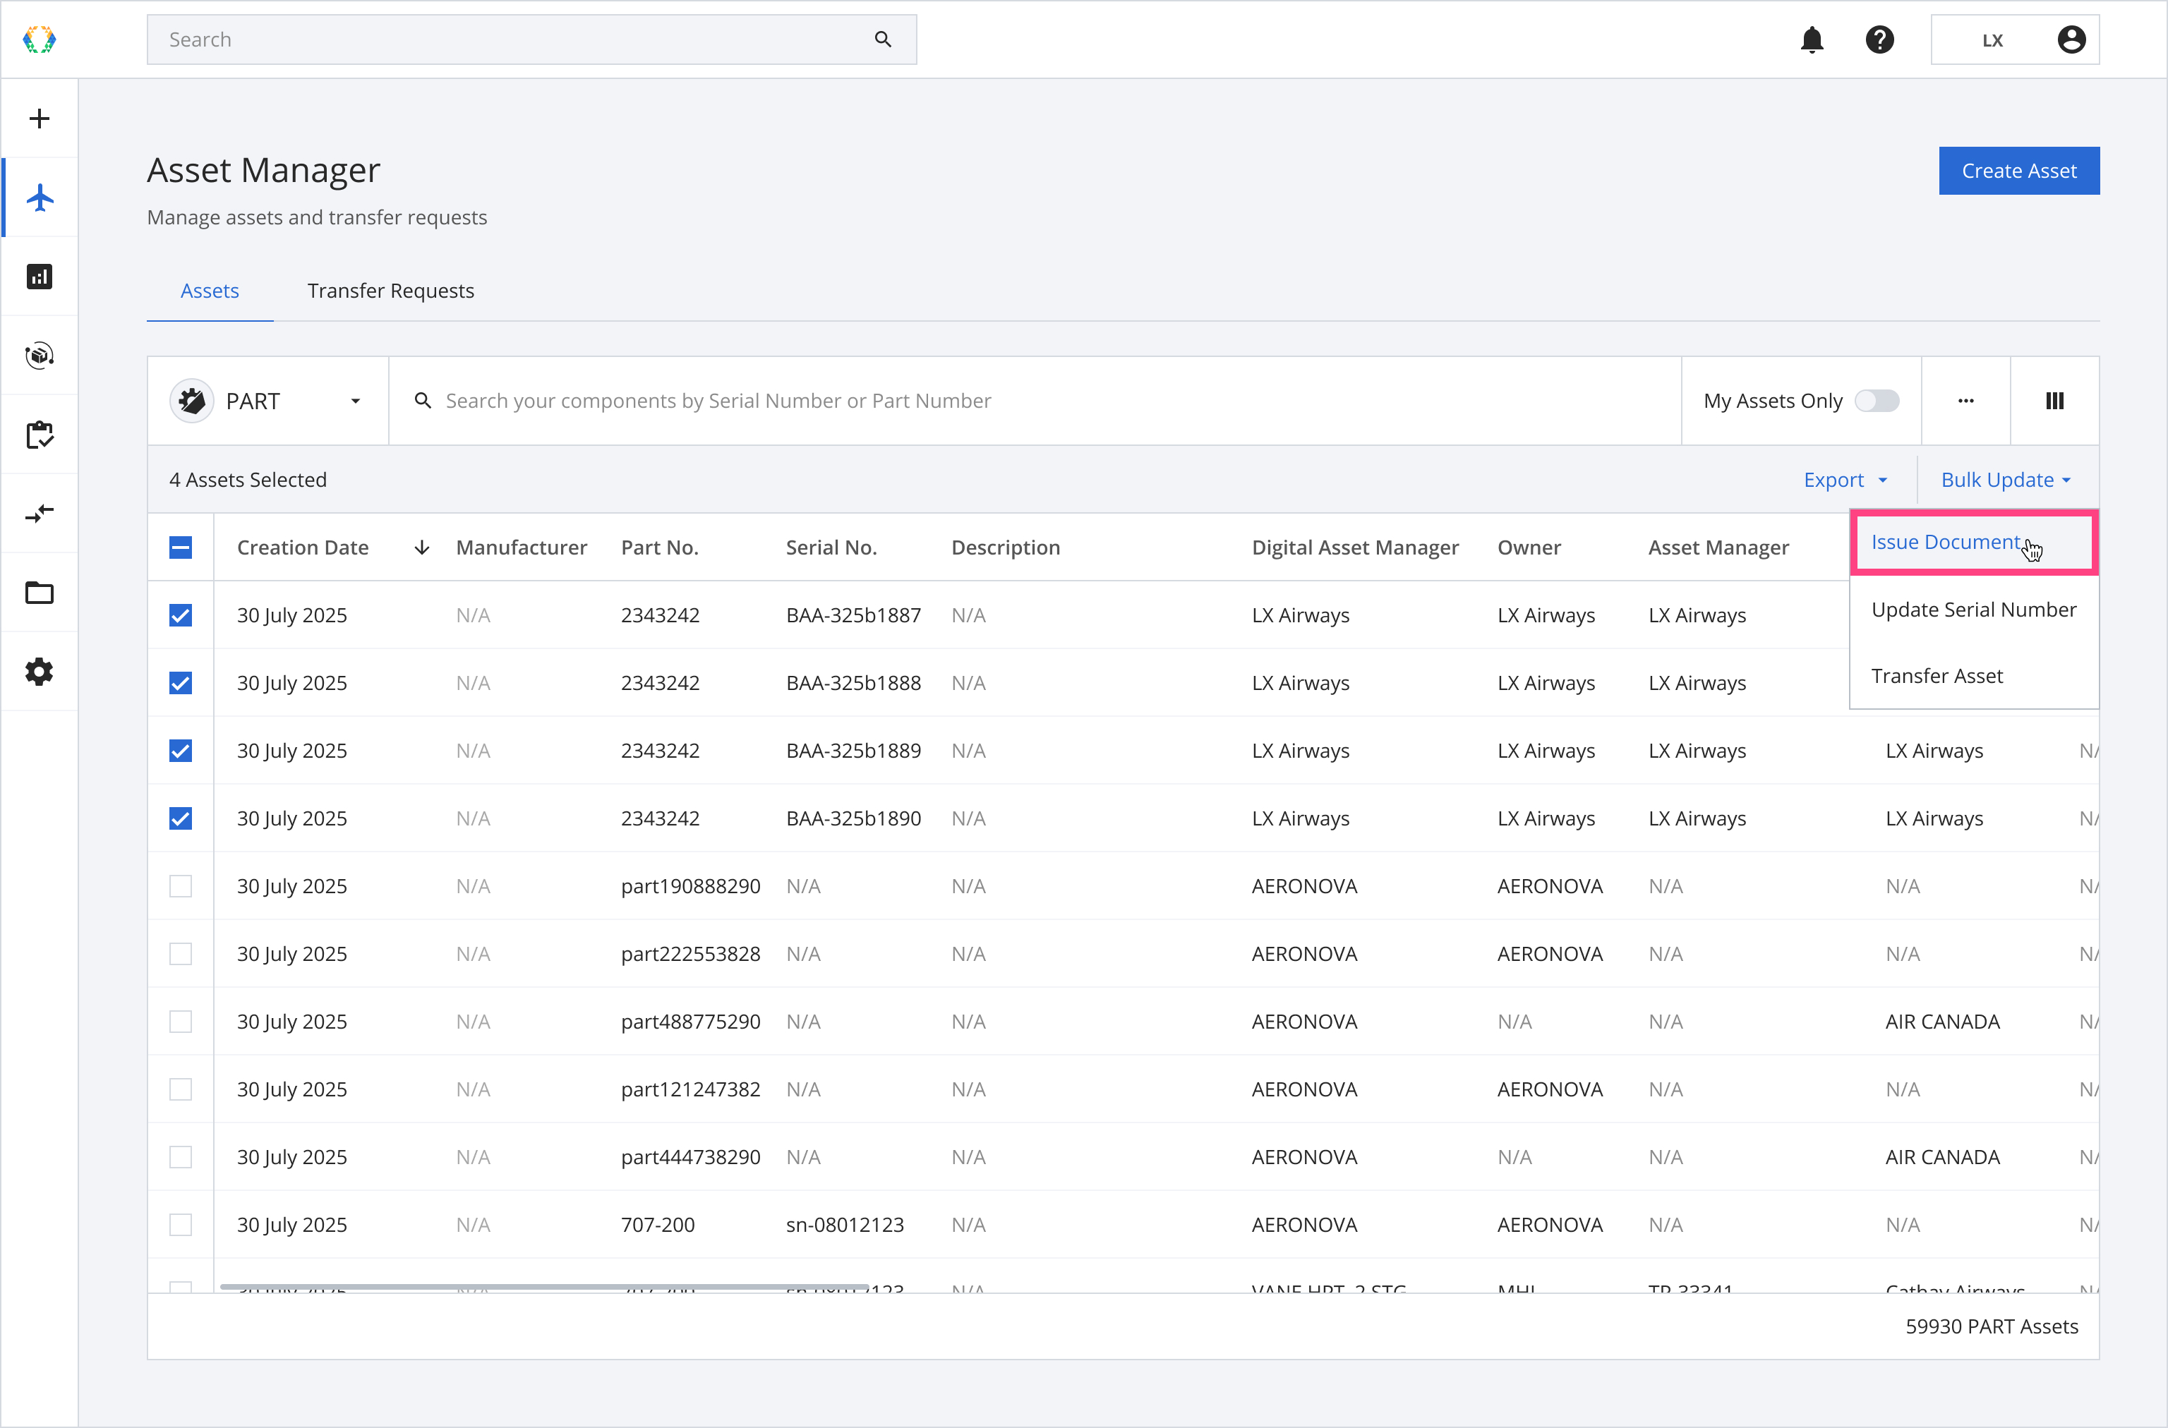
Task: Focus the top global Search field
Action: tap(531, 40)
